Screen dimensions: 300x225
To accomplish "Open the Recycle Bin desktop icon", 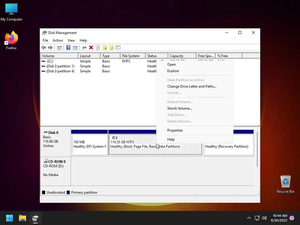I will pyautogui.click(x=285, y=184).
